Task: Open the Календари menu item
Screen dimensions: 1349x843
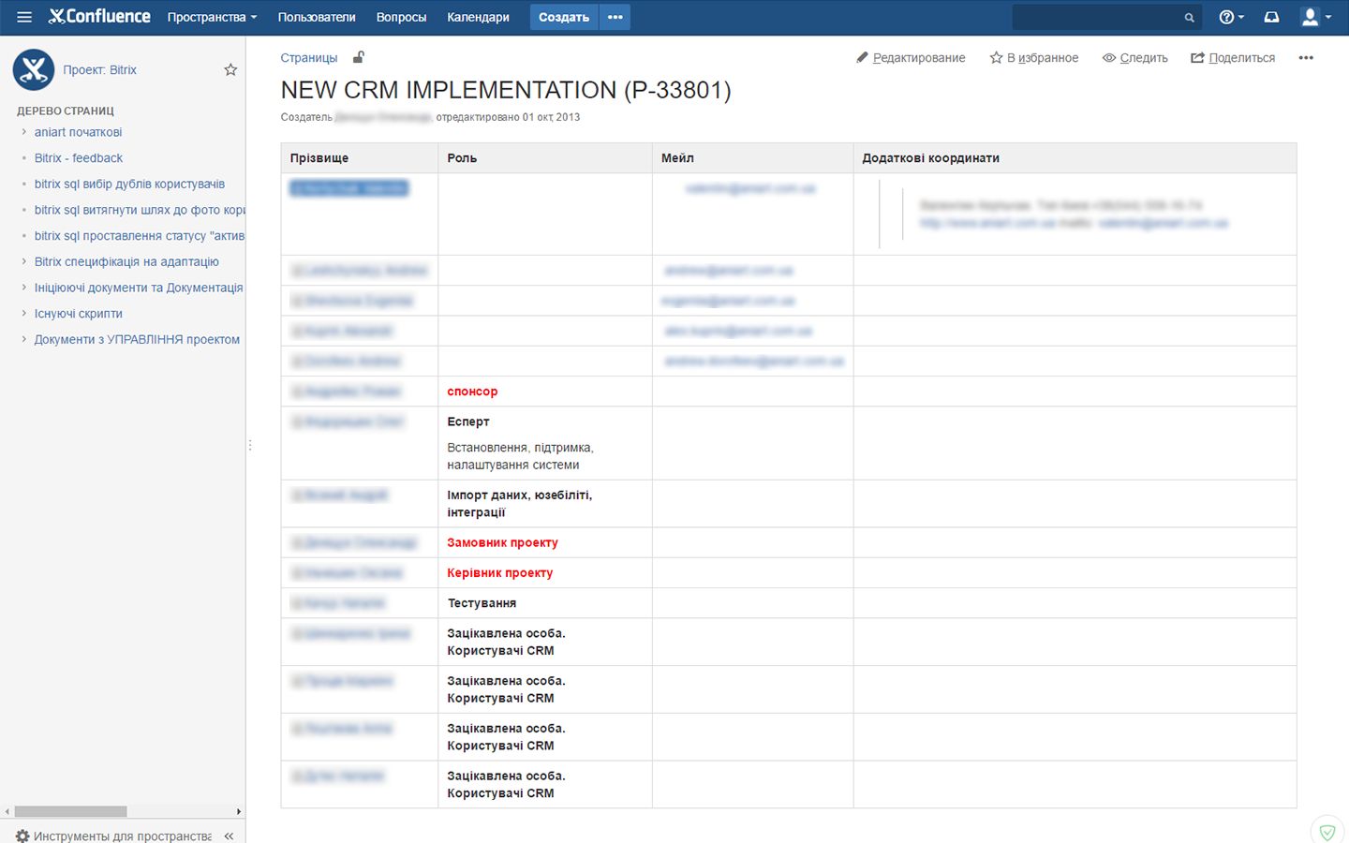Action: [x=478, y=17]
